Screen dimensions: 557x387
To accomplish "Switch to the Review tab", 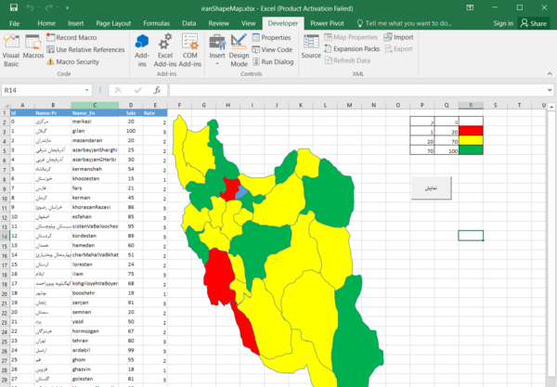I will [218, 23].
